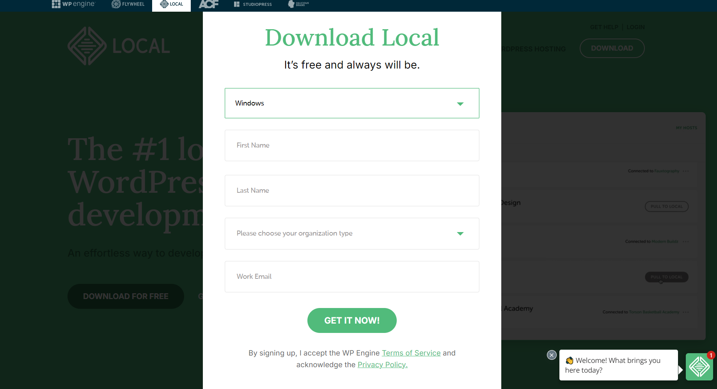Open the StudioPress brand tab

[253, 4]
